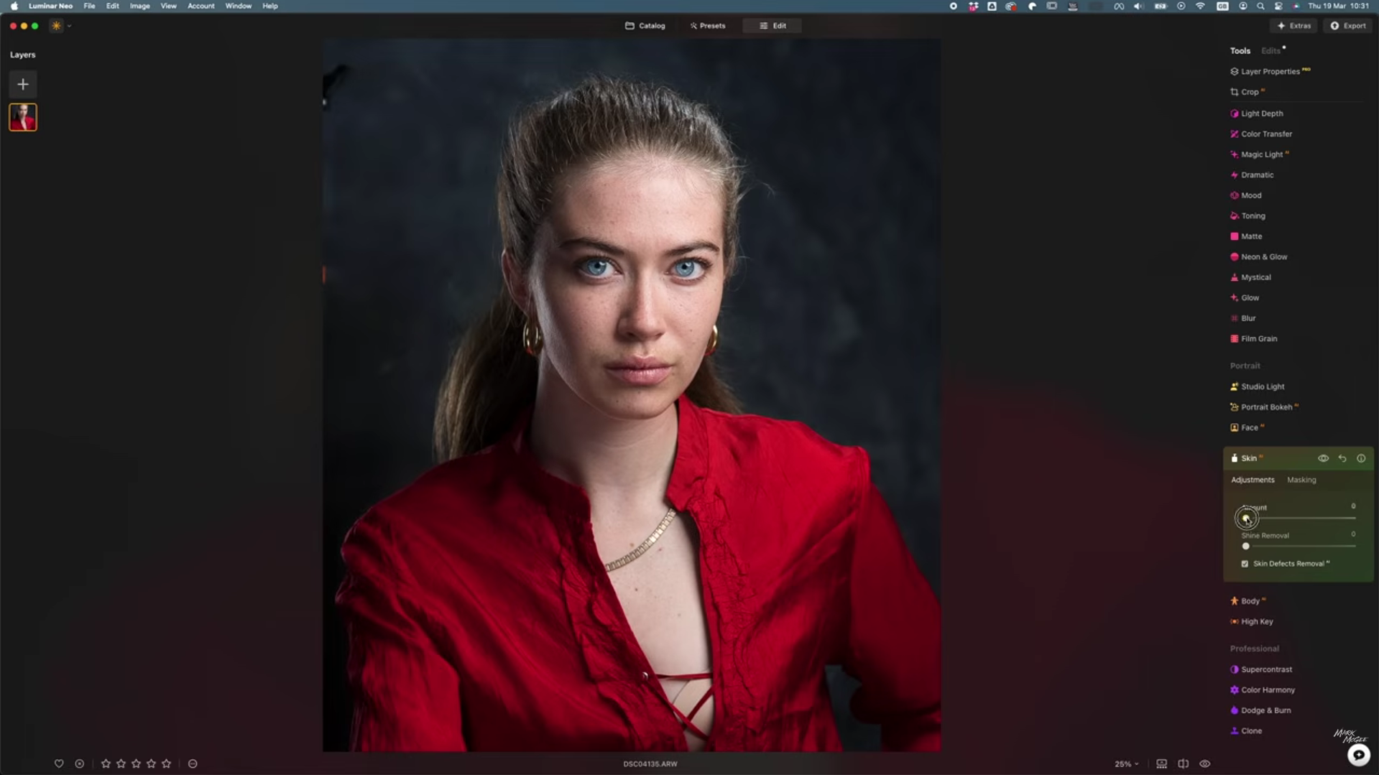Switch to the Edit tab
This screenshot has width=1379, height=775.
(772, 26)
